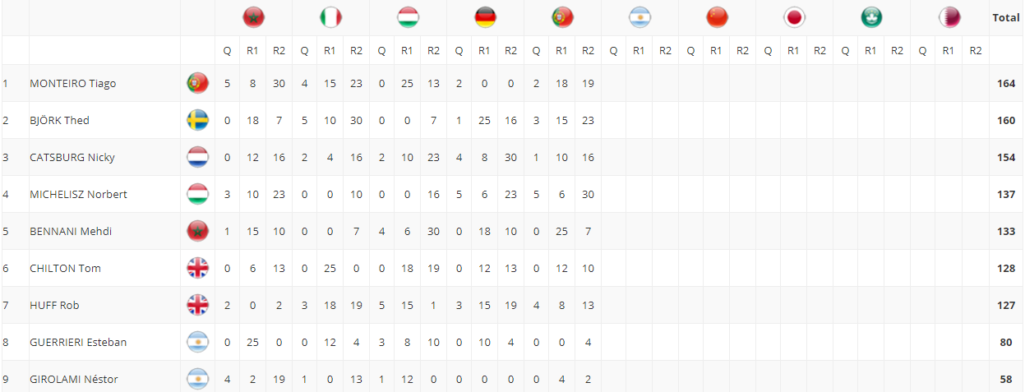Click the Morocco flag next to BENNANI Mehdi

click(x=197, y=231)
